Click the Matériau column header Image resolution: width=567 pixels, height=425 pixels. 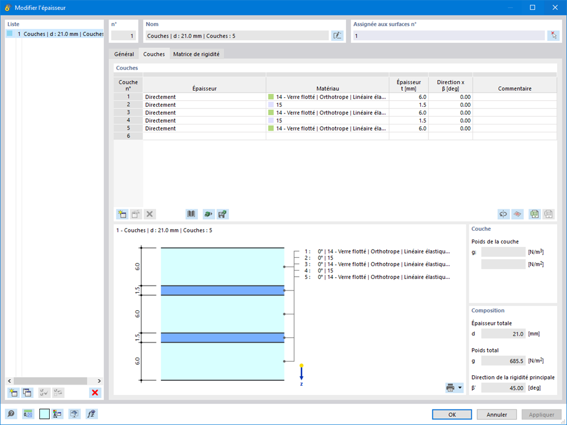tap(328, 85)
